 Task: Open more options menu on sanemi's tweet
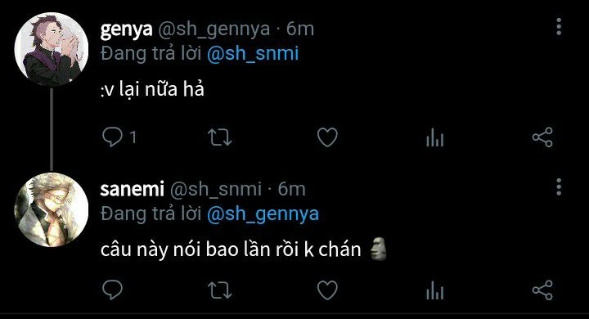click(559, 186)
